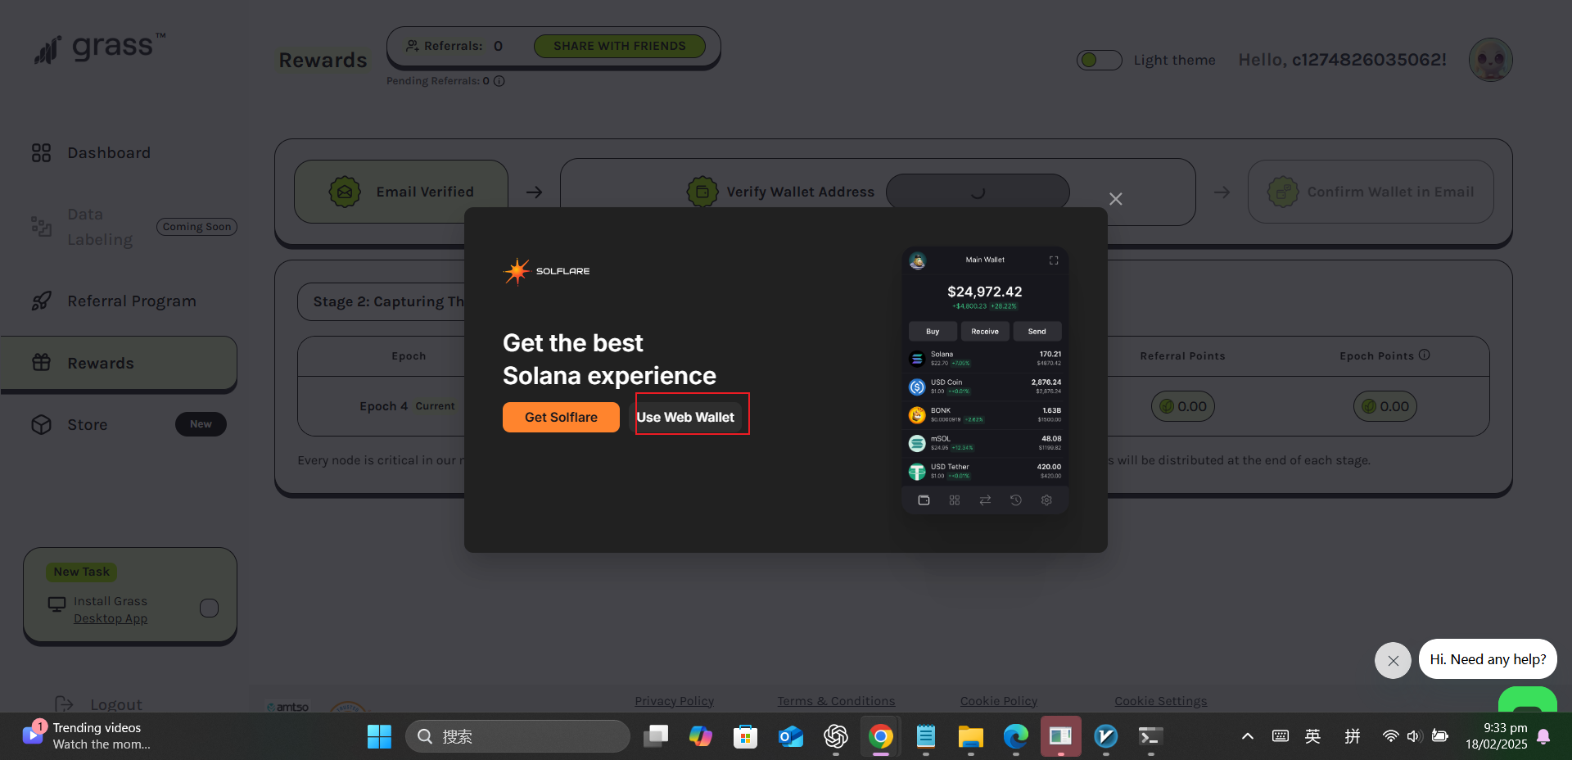Screen dimensions: 1572x760
Task: Open the Dashboard page
Action: click(x=109, y=153)
